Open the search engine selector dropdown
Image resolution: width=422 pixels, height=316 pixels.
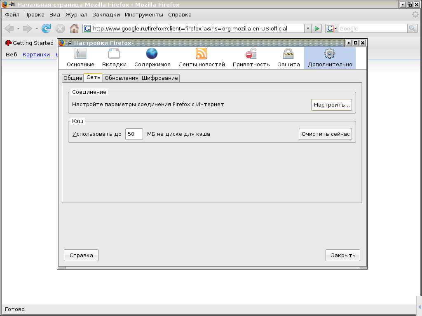click(x=332, y=28)
